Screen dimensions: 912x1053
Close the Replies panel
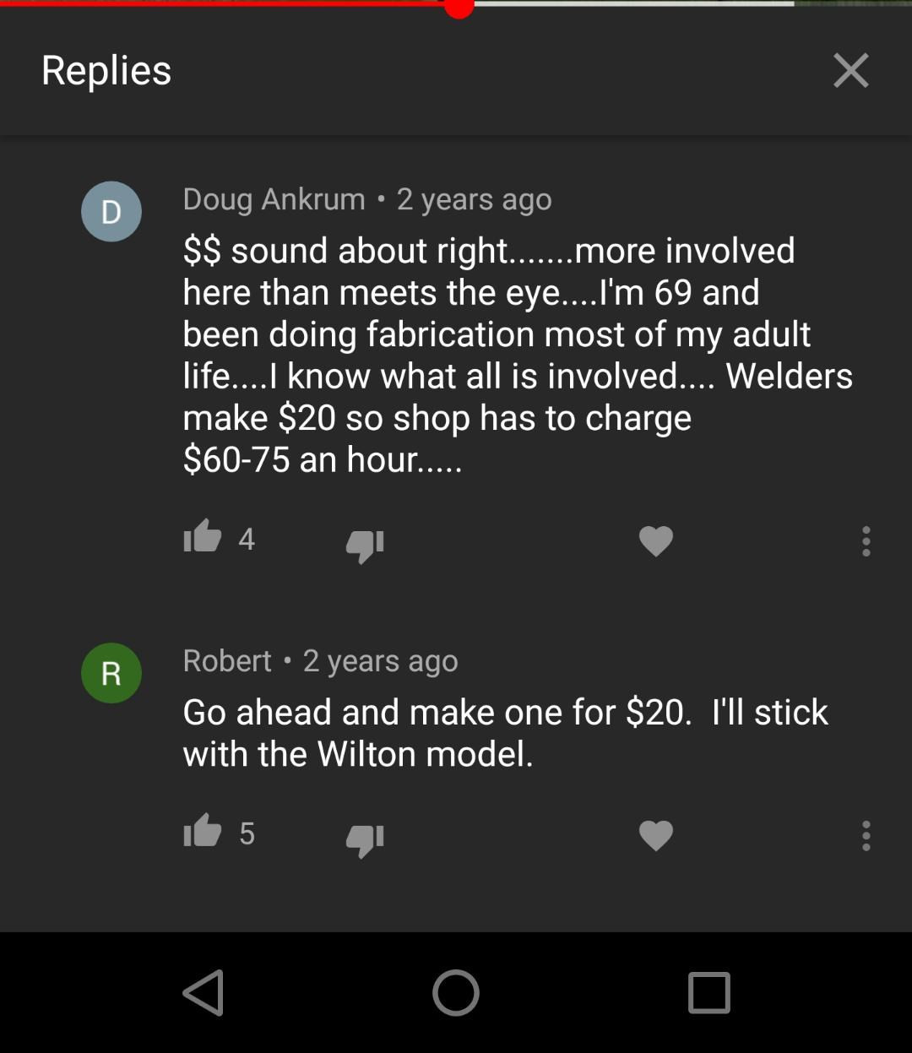850,70
